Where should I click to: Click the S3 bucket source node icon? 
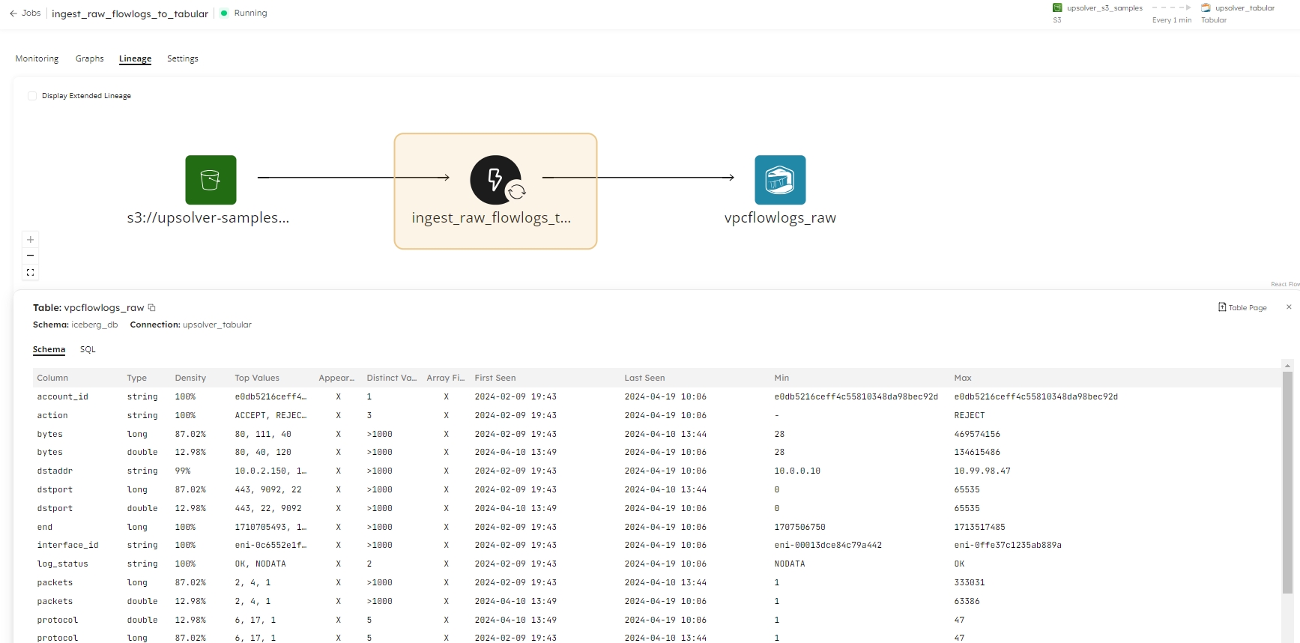(211, 180)
